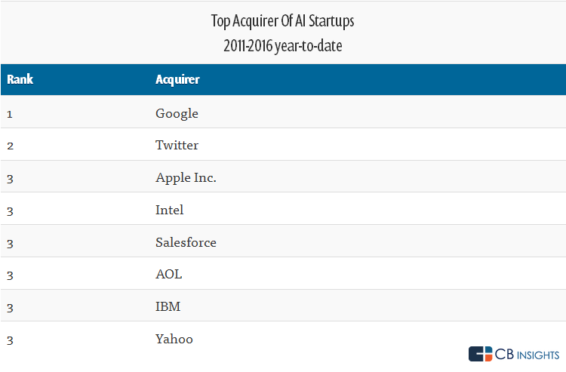Pick the IBM acquirer name
This screenshot has width=566, height=372.
(x=168, y=306)
